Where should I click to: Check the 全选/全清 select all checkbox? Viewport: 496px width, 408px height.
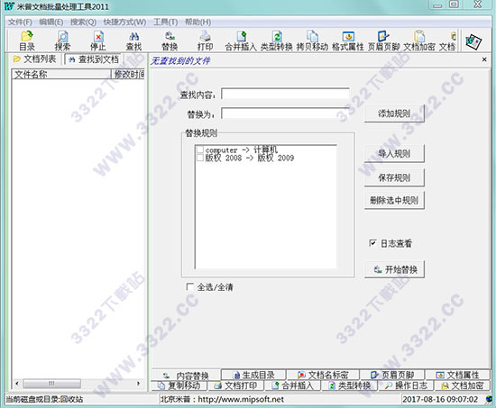coord(189,286)
